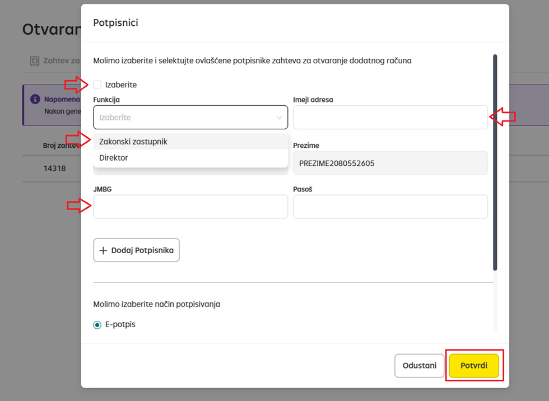Select E-potpis radio button
The image size is (549, 401).
point(97,325)
